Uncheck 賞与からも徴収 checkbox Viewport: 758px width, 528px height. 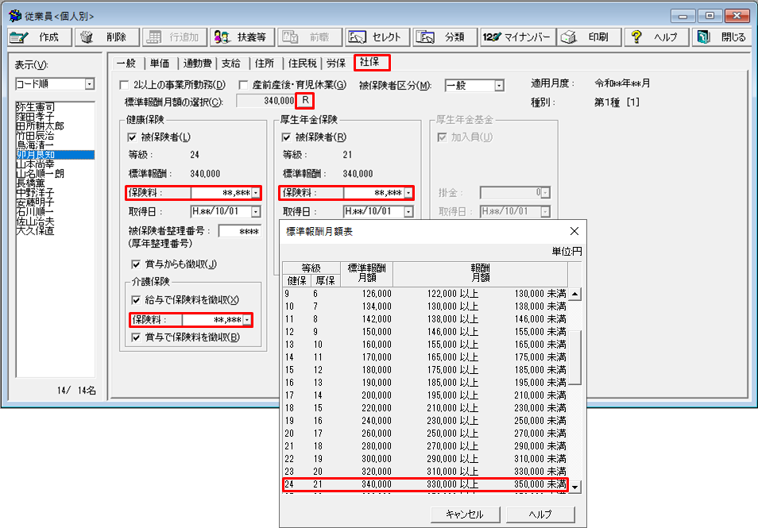135,264
